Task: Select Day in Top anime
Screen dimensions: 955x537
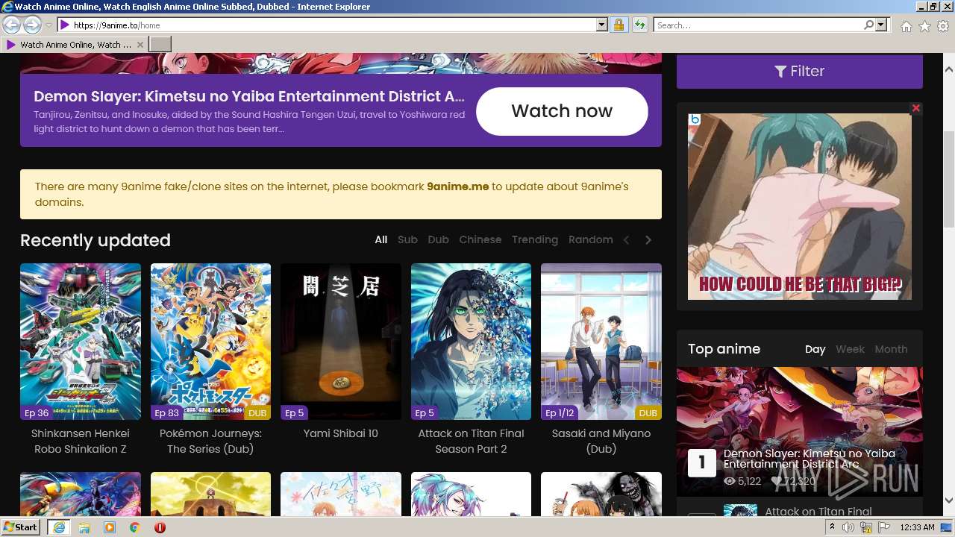Action: [815, 349]
